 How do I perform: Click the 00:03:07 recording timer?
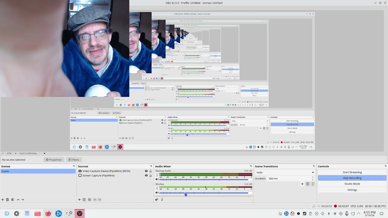(x=343, y=206)
